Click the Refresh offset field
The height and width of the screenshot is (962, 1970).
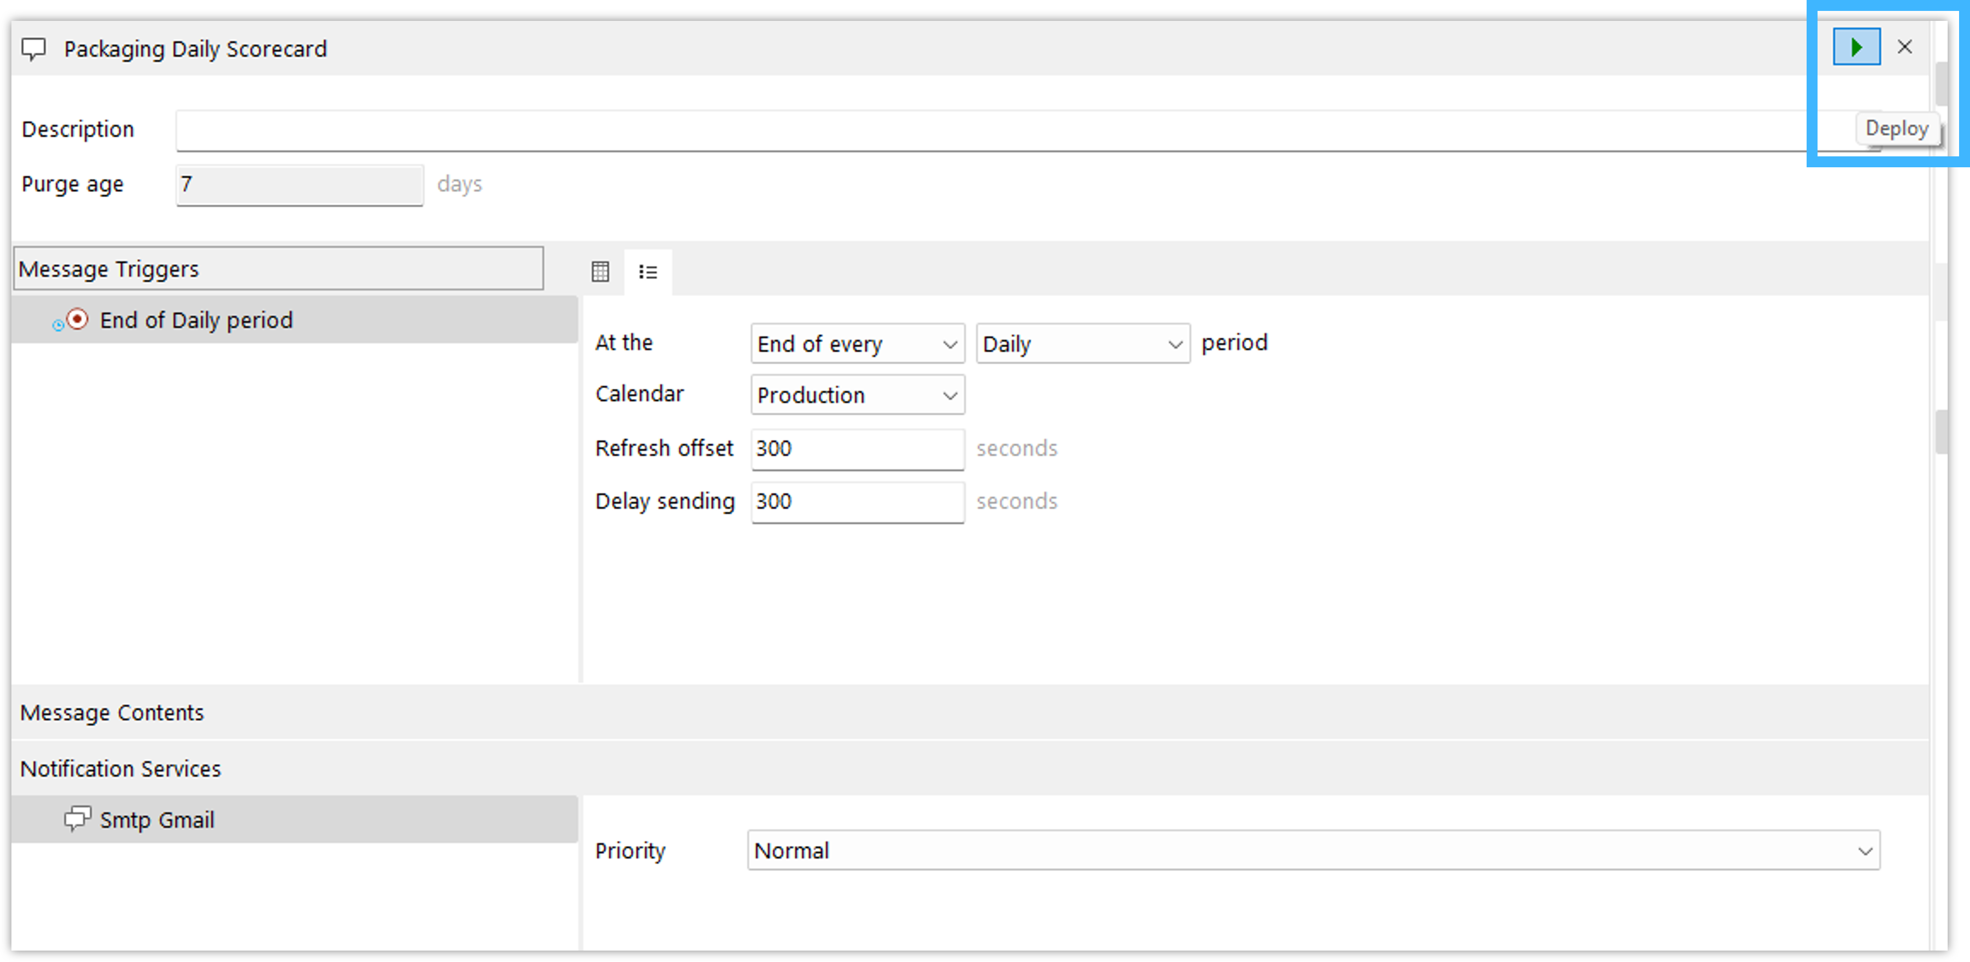coord(857,449)
